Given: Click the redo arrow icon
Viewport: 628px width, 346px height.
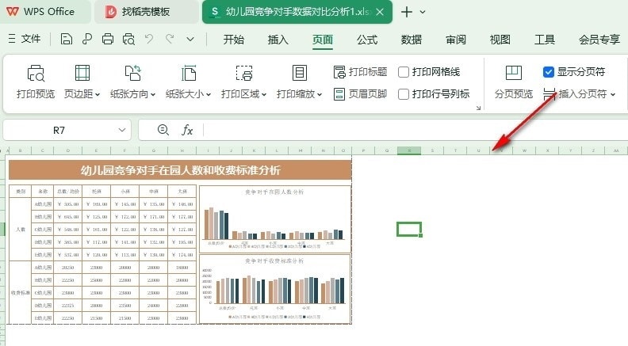Looking at the screenshot, I should pos(170,40).
